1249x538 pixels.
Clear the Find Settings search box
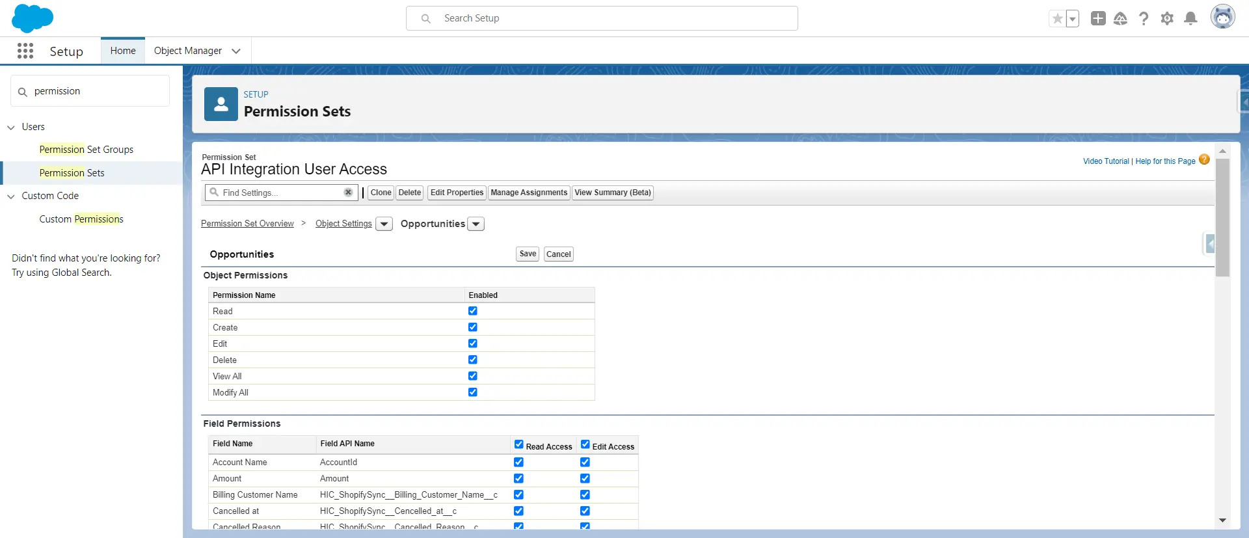[348, 193]
